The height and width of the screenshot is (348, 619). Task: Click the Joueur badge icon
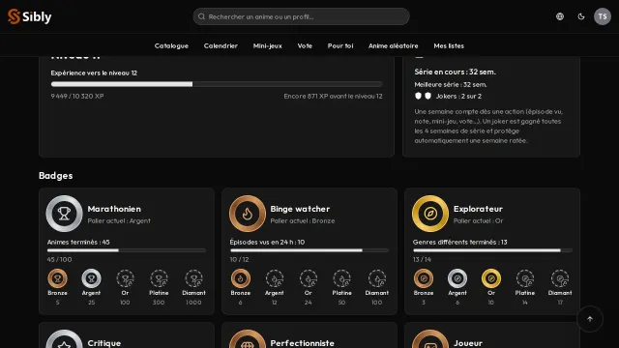point(430,339)
